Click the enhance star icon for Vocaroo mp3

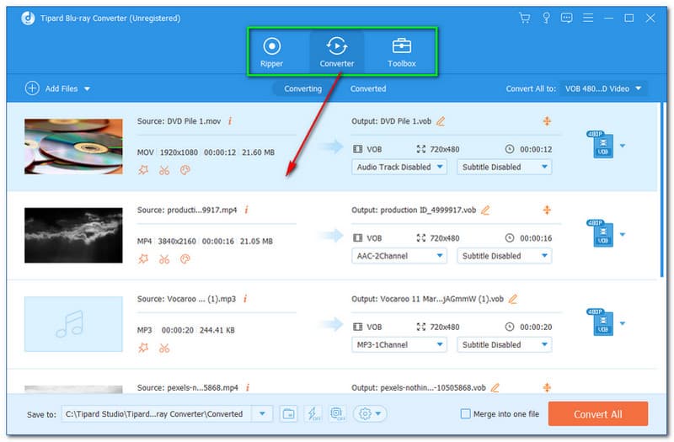pos(143,348)
